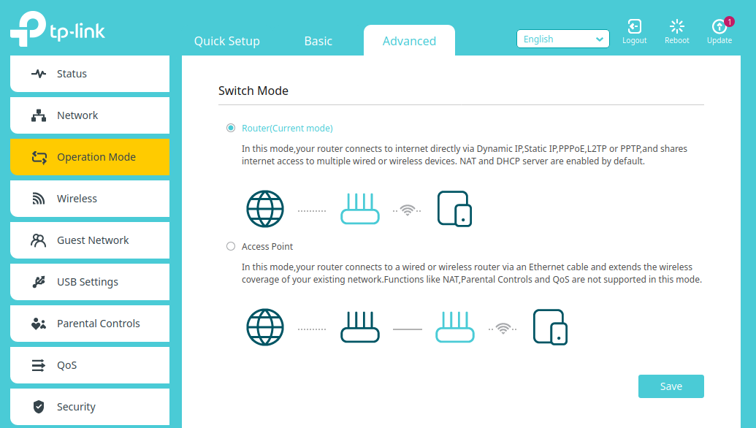
Task: Open Guest Network settings in sidebar
Action: [x=92, y=240]
